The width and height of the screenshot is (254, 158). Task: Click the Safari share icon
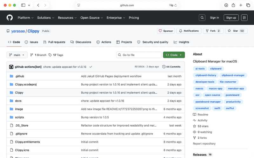point(233,5)
